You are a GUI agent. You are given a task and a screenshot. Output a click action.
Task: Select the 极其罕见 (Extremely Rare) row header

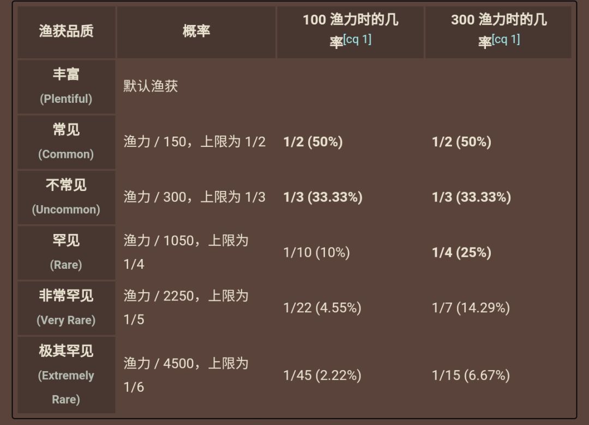(x=66, y=375)
